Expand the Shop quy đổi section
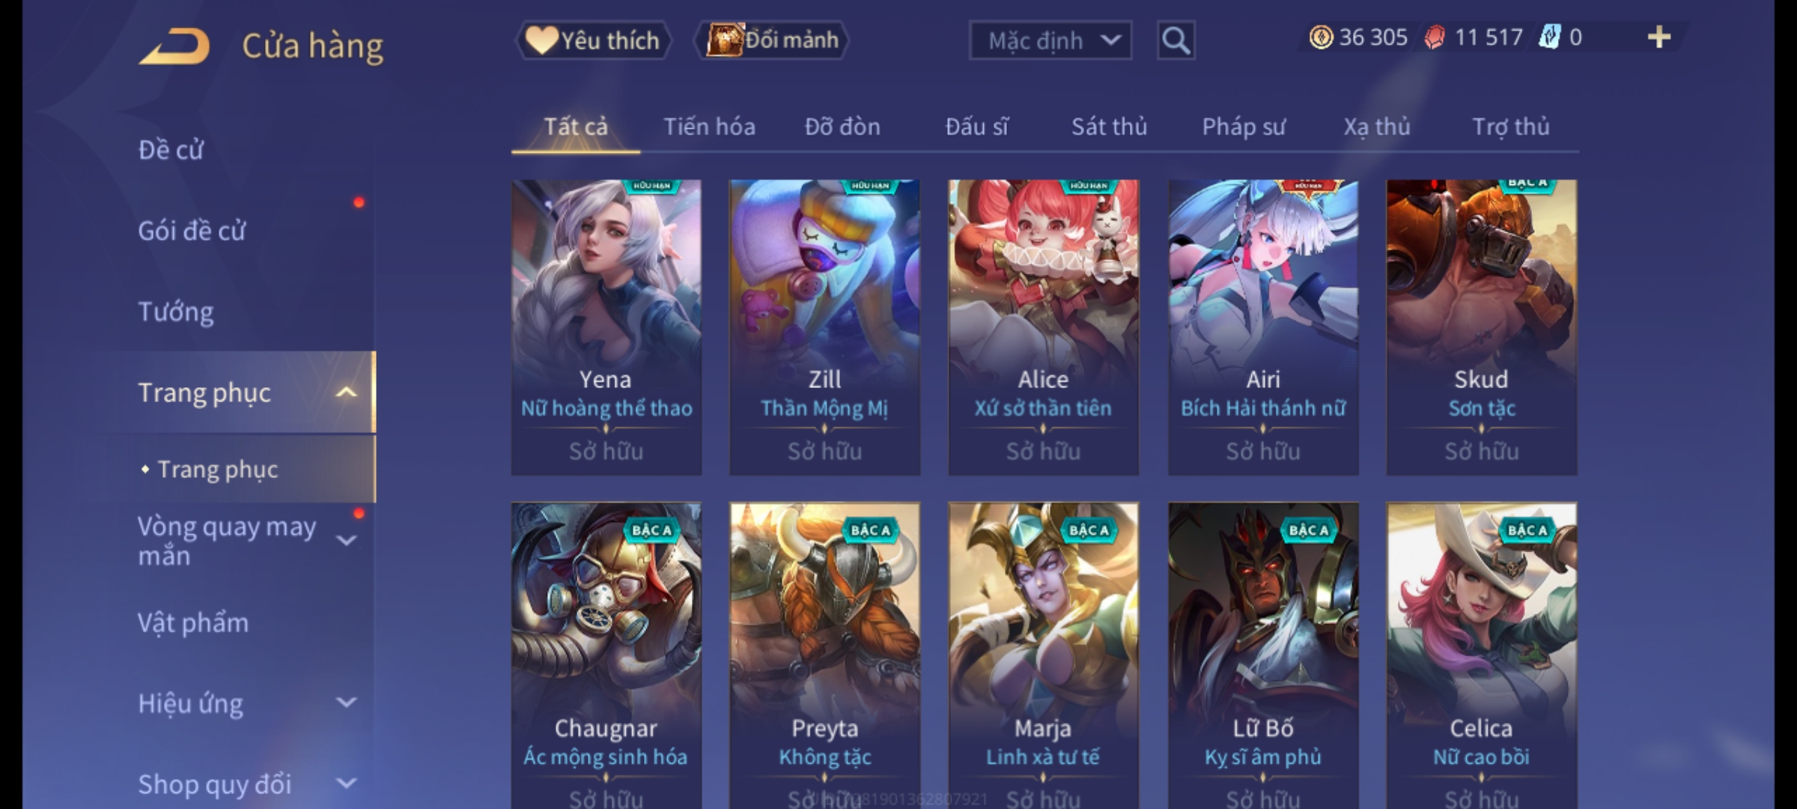This screenshot has height=809, width=1797. [x=346, y=784]
